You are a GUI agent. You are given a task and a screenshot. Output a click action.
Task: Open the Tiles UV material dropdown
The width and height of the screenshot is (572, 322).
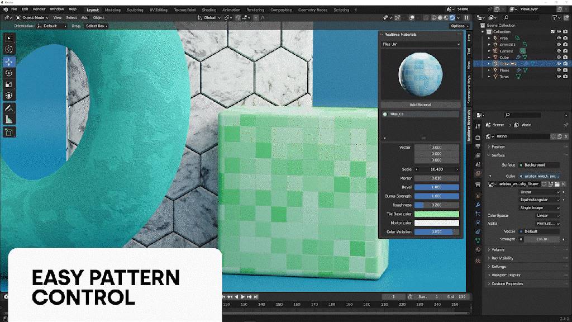pos(421,44)
